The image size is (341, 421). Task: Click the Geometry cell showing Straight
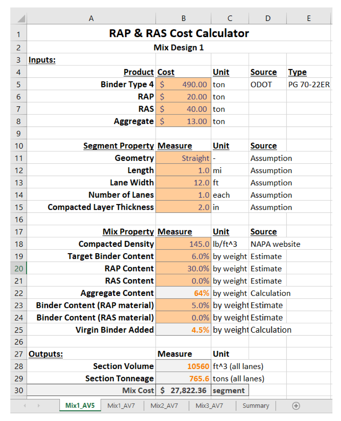click(x=183, y=158)
